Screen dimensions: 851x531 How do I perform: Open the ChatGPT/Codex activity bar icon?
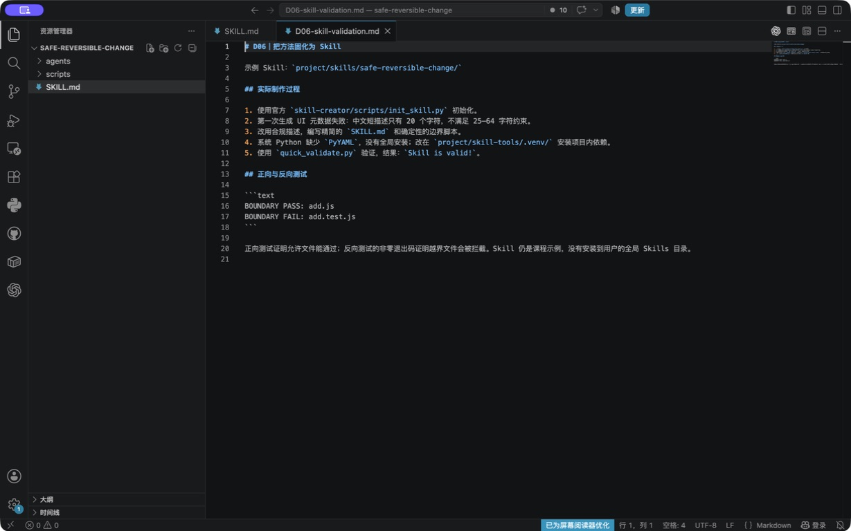coord(14,290)
